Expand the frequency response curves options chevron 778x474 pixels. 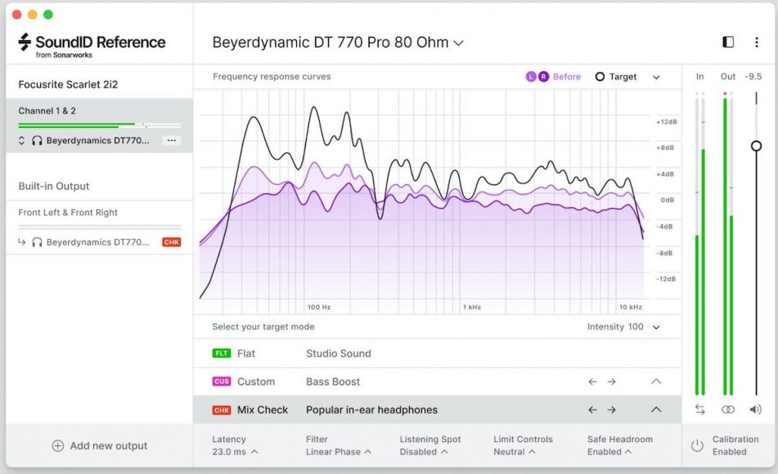click(656, 77)
